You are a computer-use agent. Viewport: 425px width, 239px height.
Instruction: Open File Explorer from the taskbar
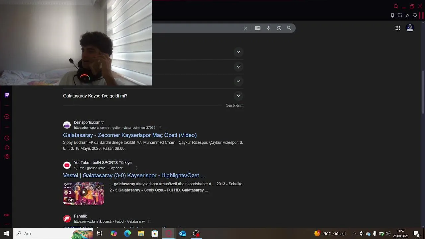click(x=141, y=233)
